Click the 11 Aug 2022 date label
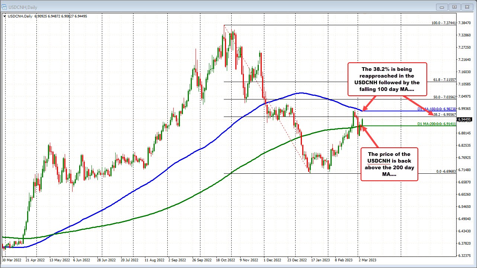 [x=154, y=261]
